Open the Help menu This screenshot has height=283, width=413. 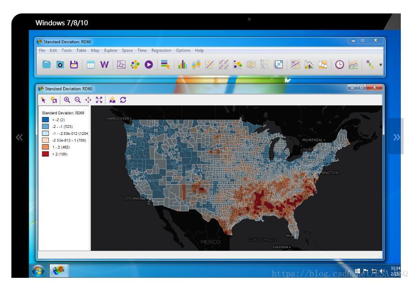[199, 50]
